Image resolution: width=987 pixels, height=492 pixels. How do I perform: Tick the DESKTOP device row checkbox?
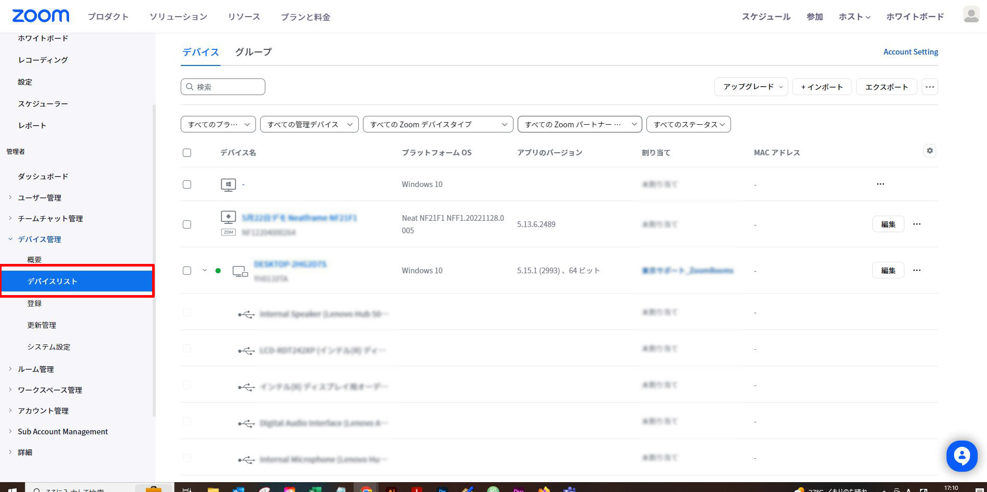tap(187, 271)
